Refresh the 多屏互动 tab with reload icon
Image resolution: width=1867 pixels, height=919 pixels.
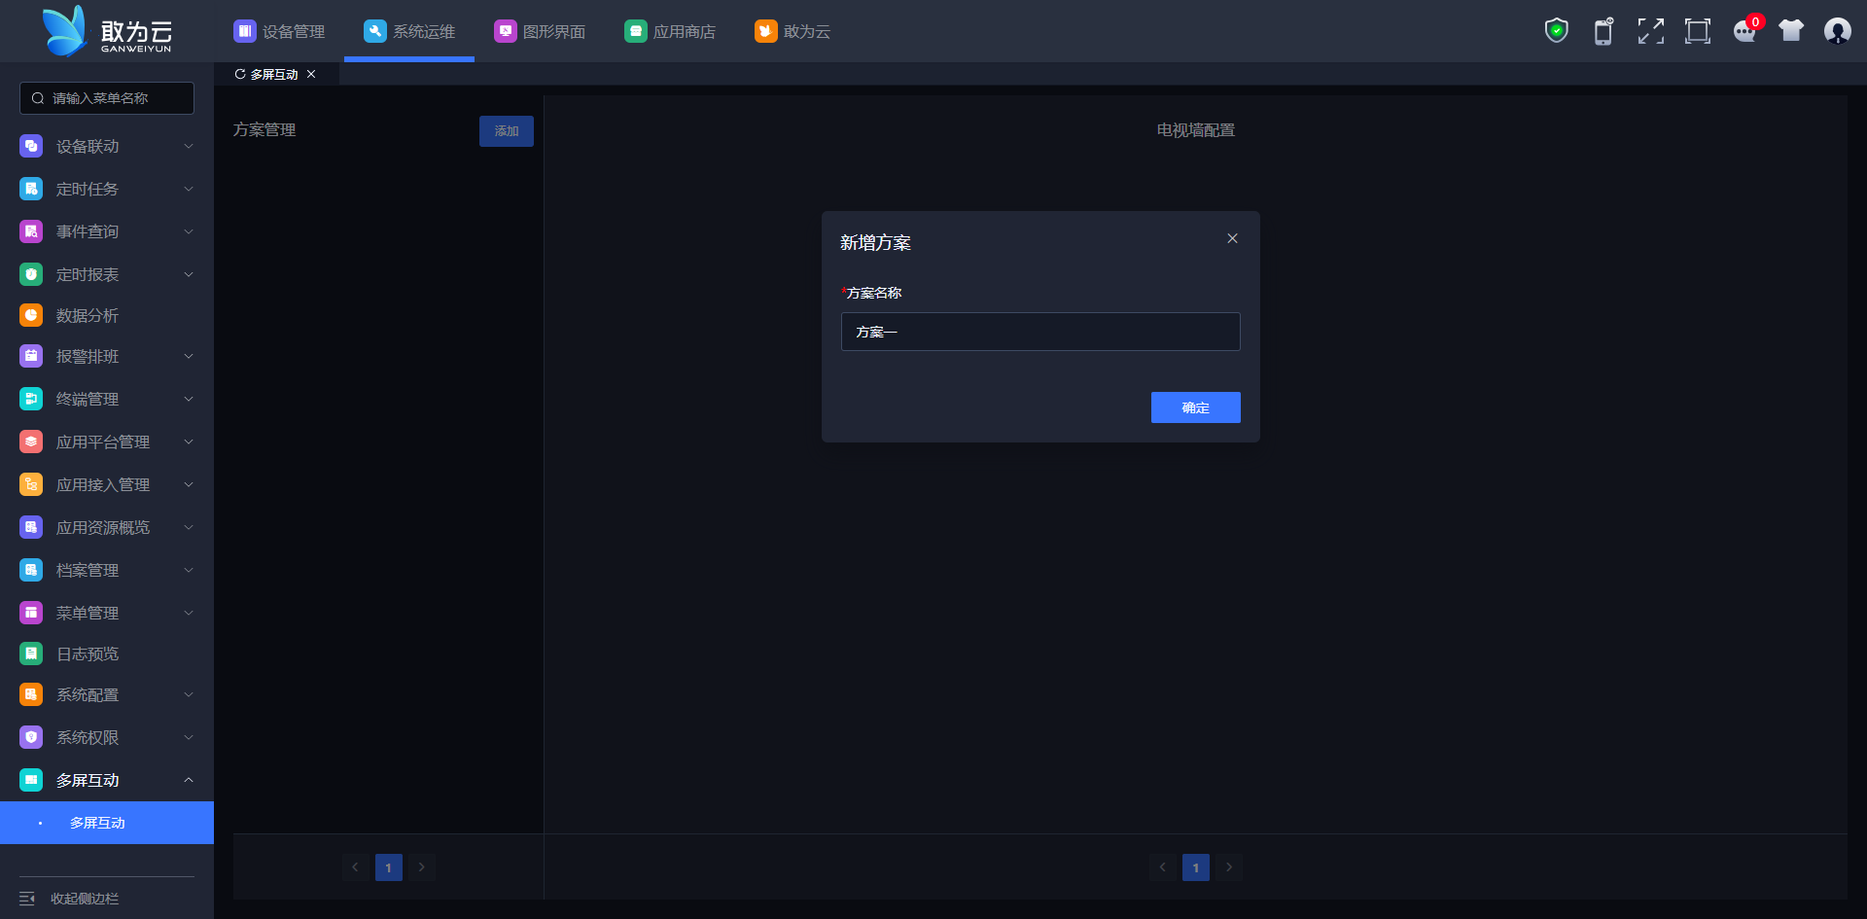(240, 74)
